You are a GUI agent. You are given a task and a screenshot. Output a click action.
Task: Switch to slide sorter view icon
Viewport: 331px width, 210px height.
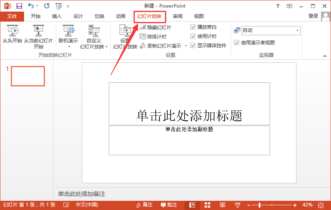pos(207,205)
